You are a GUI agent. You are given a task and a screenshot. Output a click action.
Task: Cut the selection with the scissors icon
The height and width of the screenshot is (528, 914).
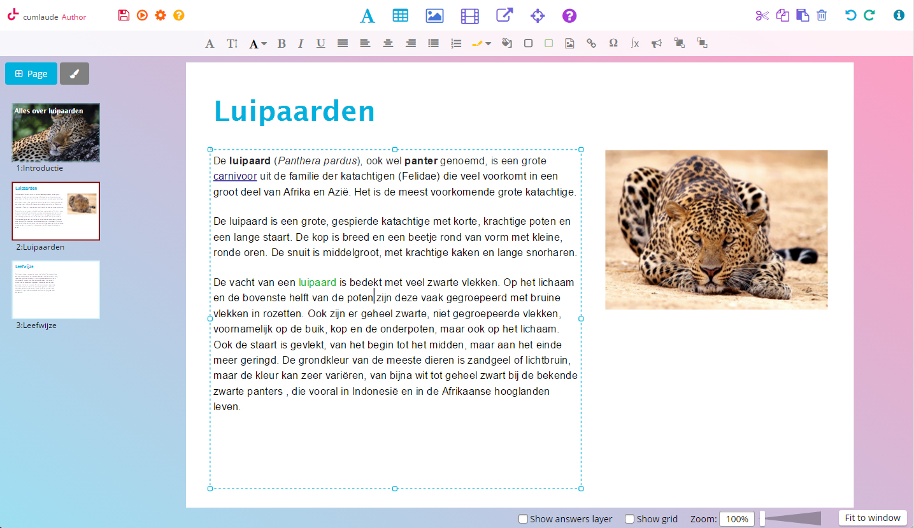tap(762, 15)
